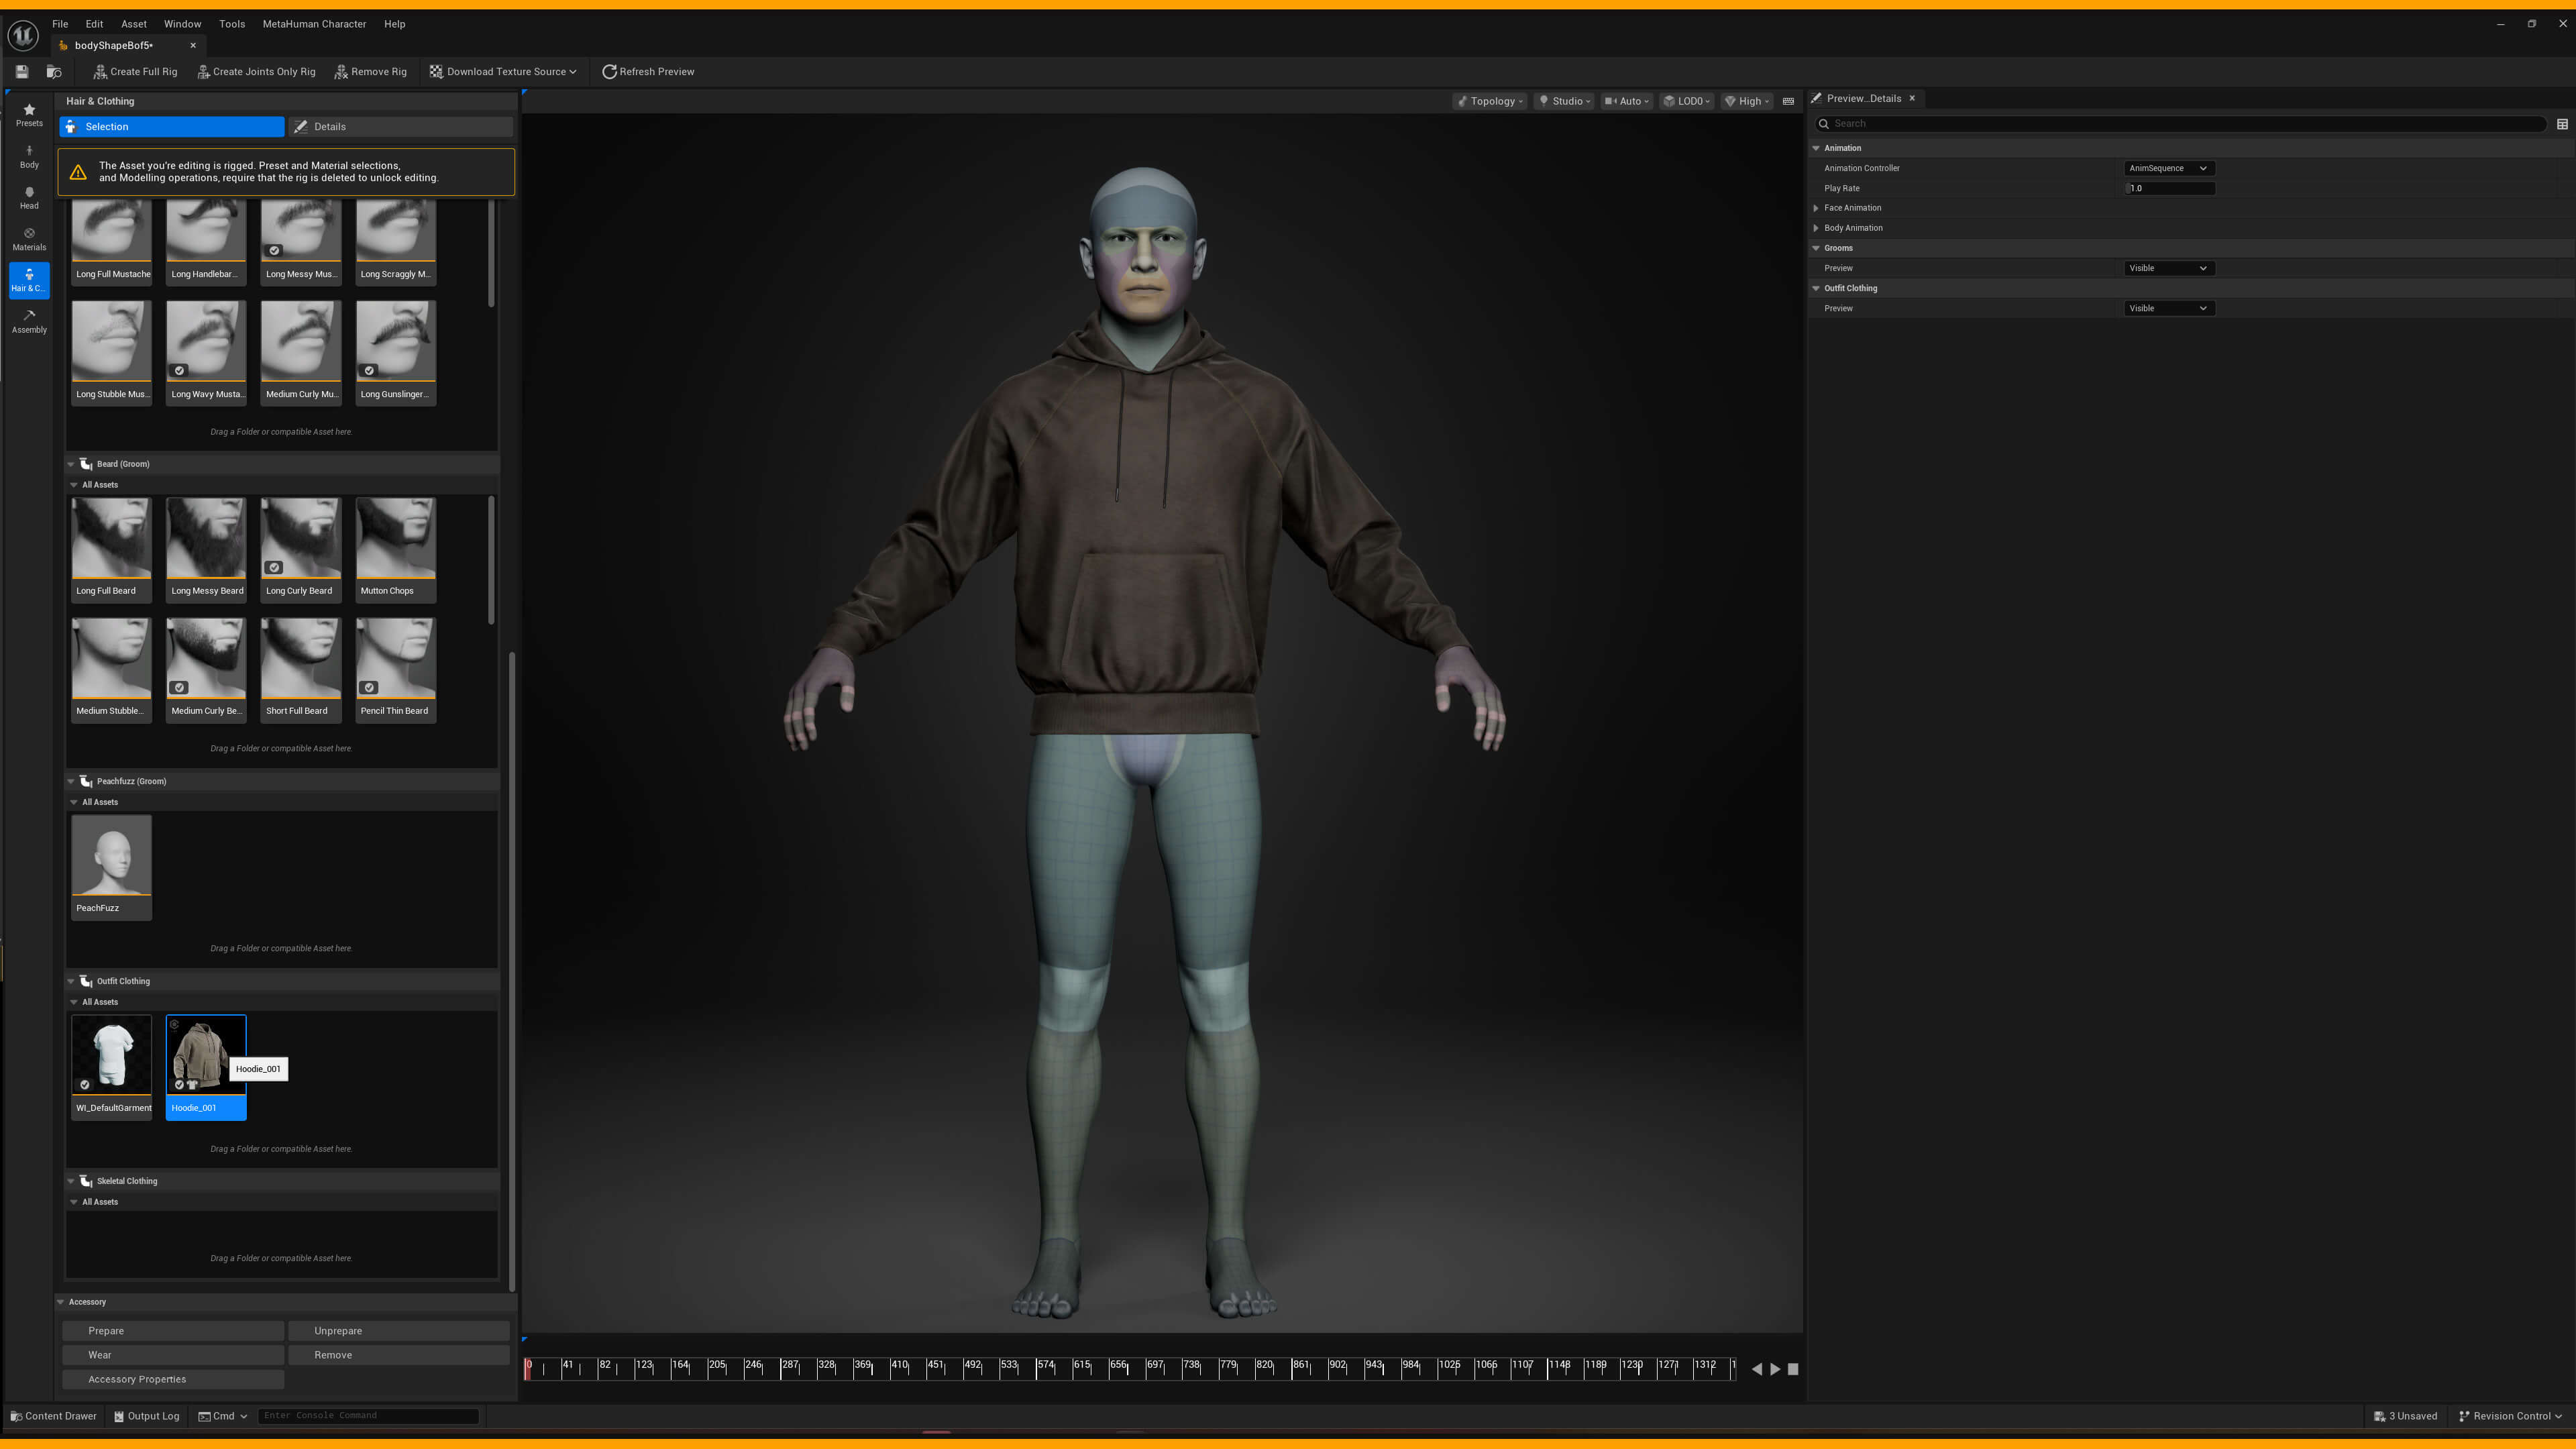The width and height of the screenshot is (2576, 1449).
Task: Open the LOD0 viewport dropdown
Action: pyautogui.click(x=1687, y=101)
